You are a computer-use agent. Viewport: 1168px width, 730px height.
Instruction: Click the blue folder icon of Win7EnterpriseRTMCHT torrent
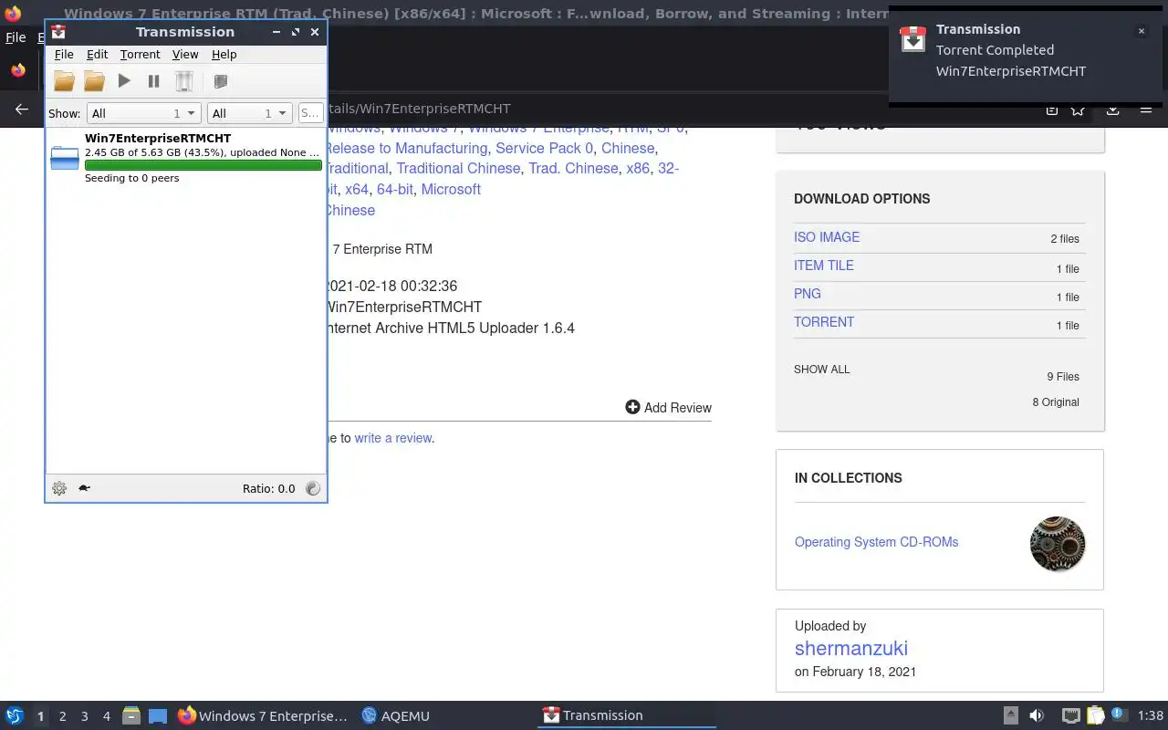[65, 158]
